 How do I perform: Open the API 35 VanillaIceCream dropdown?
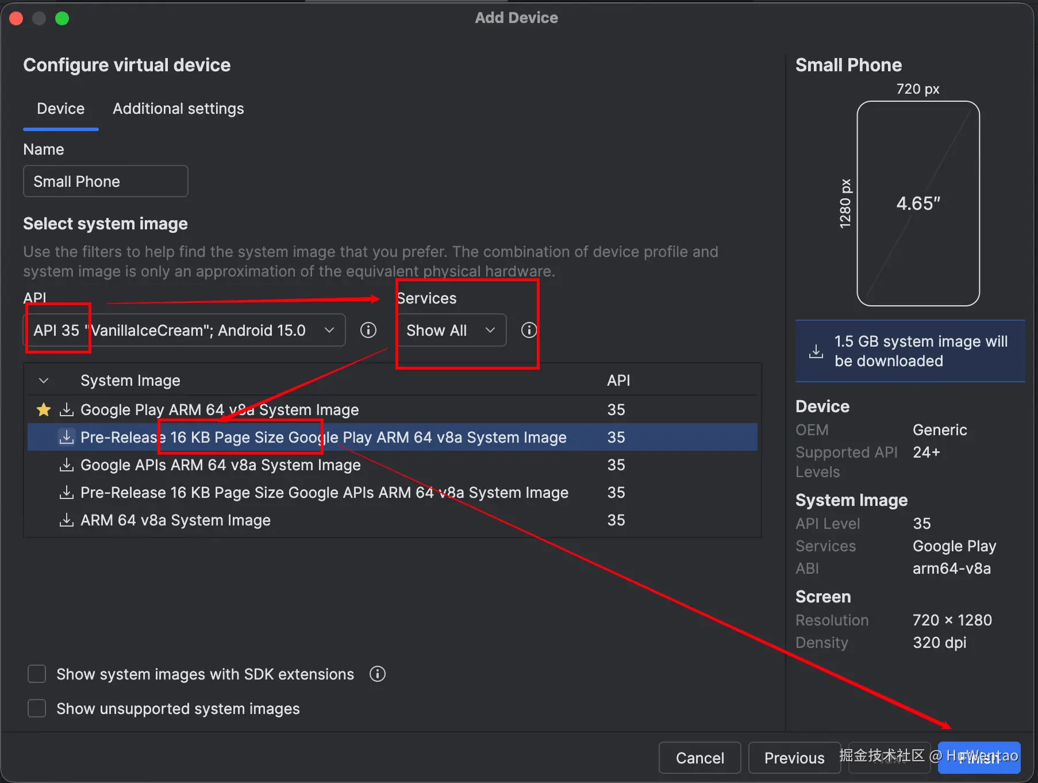(184, 330)
